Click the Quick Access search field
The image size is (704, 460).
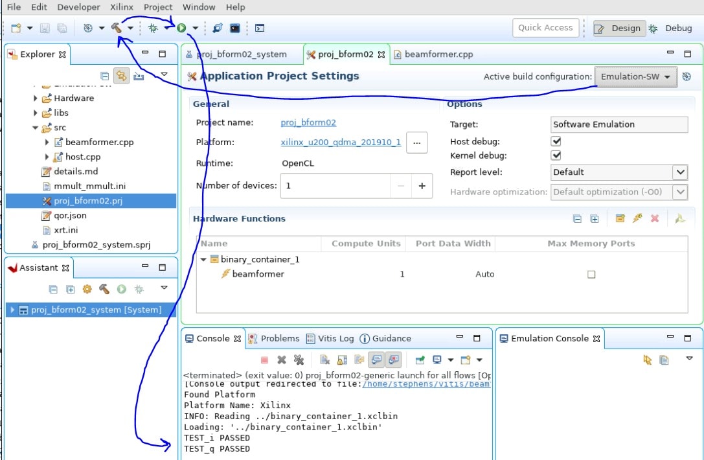[x=545, y=27]
